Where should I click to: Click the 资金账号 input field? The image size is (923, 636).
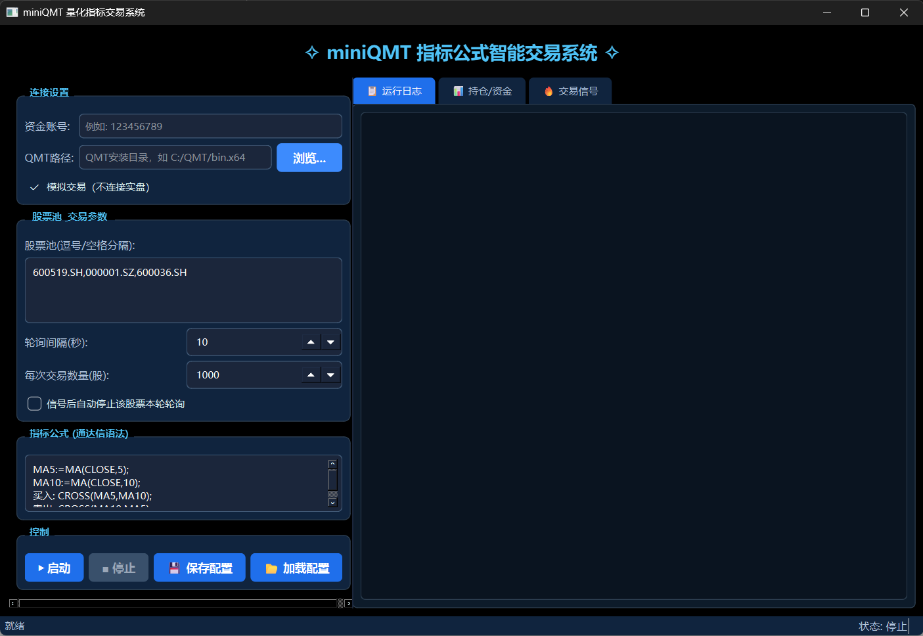coord(210,126)
